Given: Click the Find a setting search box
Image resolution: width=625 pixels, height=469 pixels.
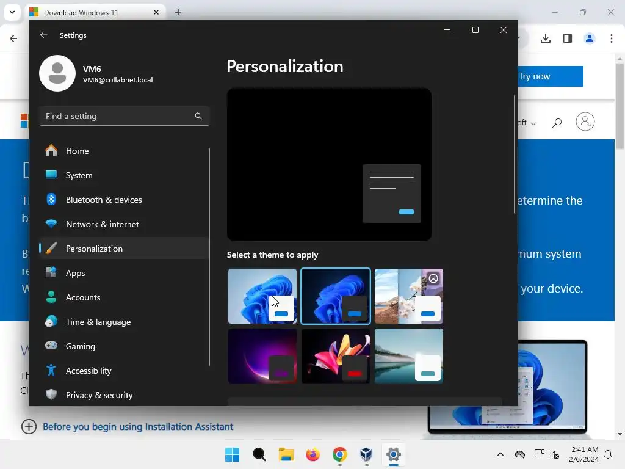Looking at the screenshot, I should [125, 116].
